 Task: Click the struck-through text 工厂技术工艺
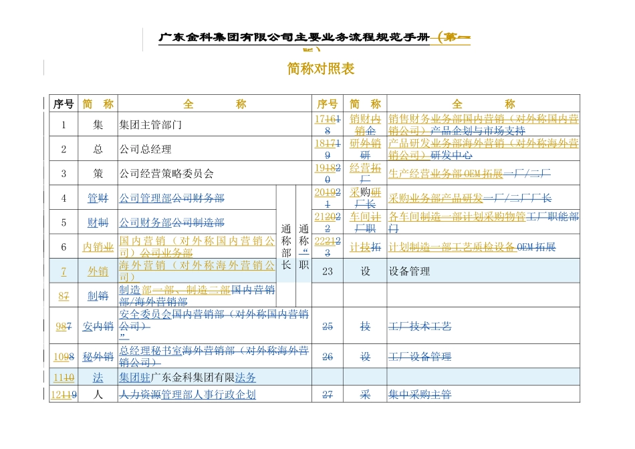click(x=420, y=326)
